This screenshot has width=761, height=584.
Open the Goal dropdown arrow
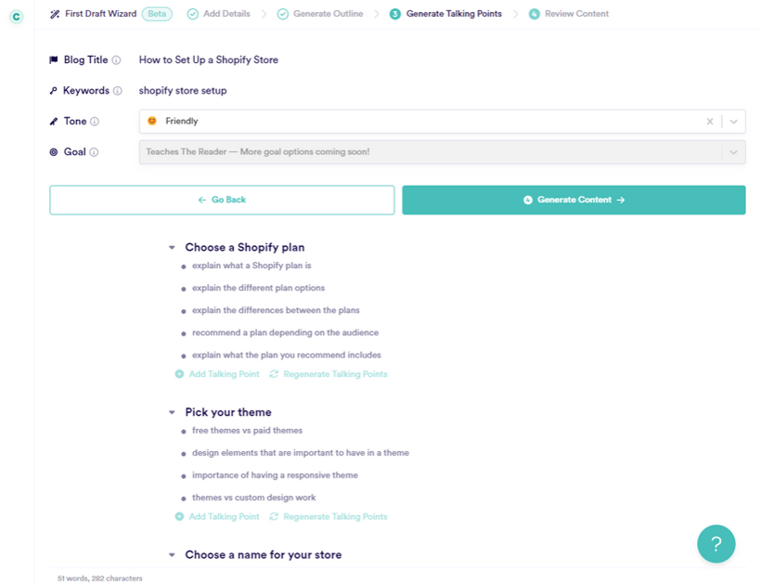pyautogui.click(x=734, y=152)
